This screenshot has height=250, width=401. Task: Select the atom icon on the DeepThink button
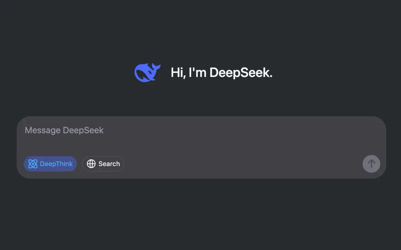(32, 164)
